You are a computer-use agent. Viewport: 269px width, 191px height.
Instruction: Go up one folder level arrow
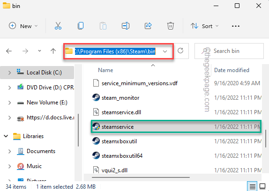tap(53, 51)
